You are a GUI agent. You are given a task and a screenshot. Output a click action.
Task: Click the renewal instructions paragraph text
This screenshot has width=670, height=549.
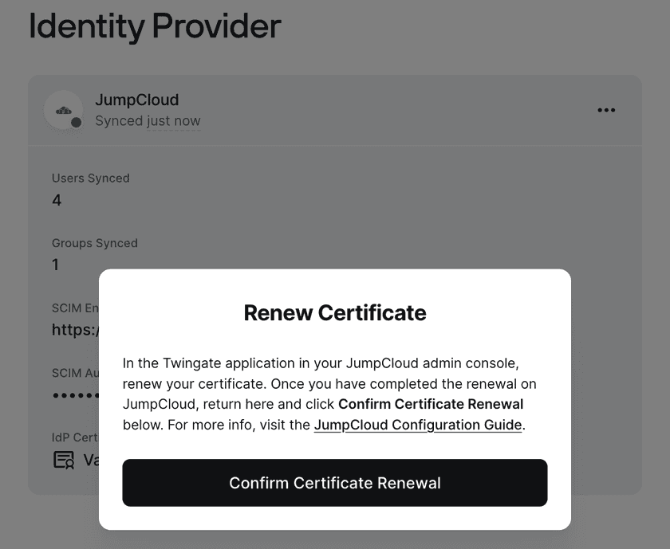[x=319, y=373]
